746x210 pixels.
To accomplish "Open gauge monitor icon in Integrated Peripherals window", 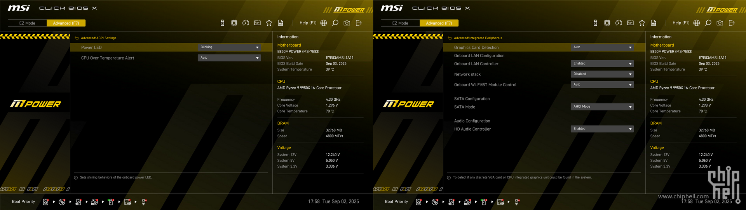I will 619,23.
